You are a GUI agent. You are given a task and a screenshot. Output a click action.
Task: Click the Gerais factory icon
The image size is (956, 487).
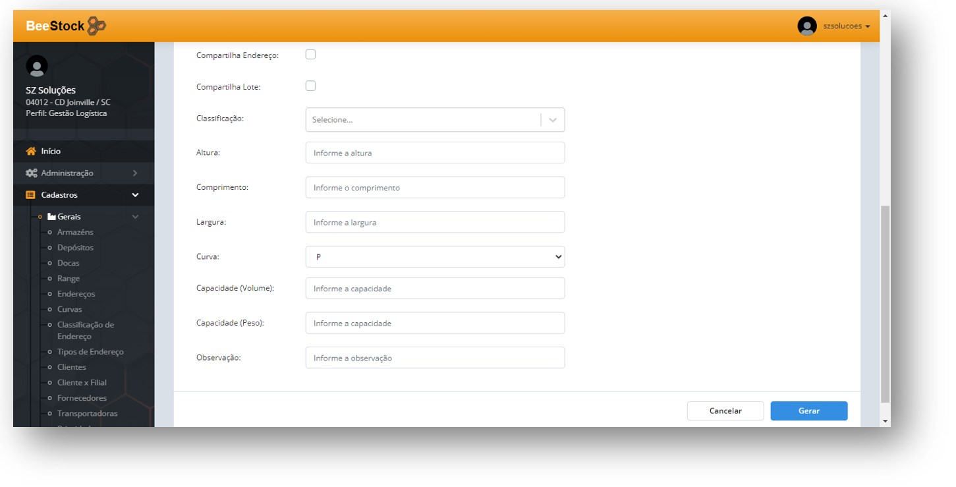click(x=52, y=217)
